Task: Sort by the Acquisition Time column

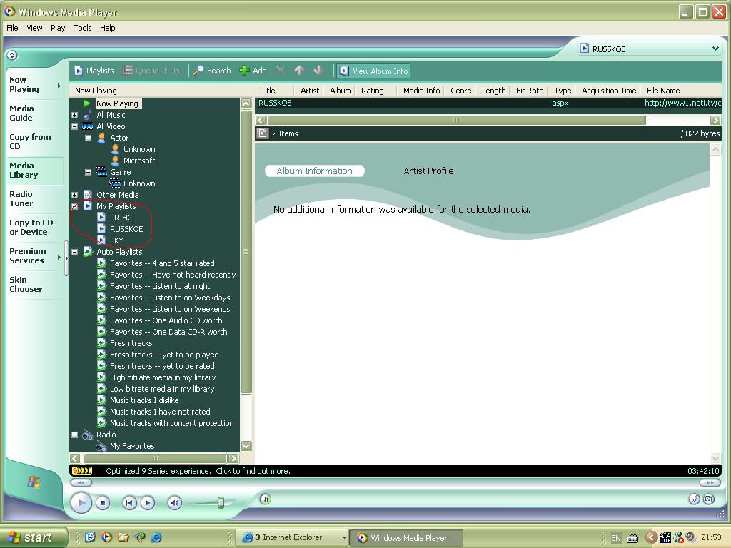Action: [609, 91]
